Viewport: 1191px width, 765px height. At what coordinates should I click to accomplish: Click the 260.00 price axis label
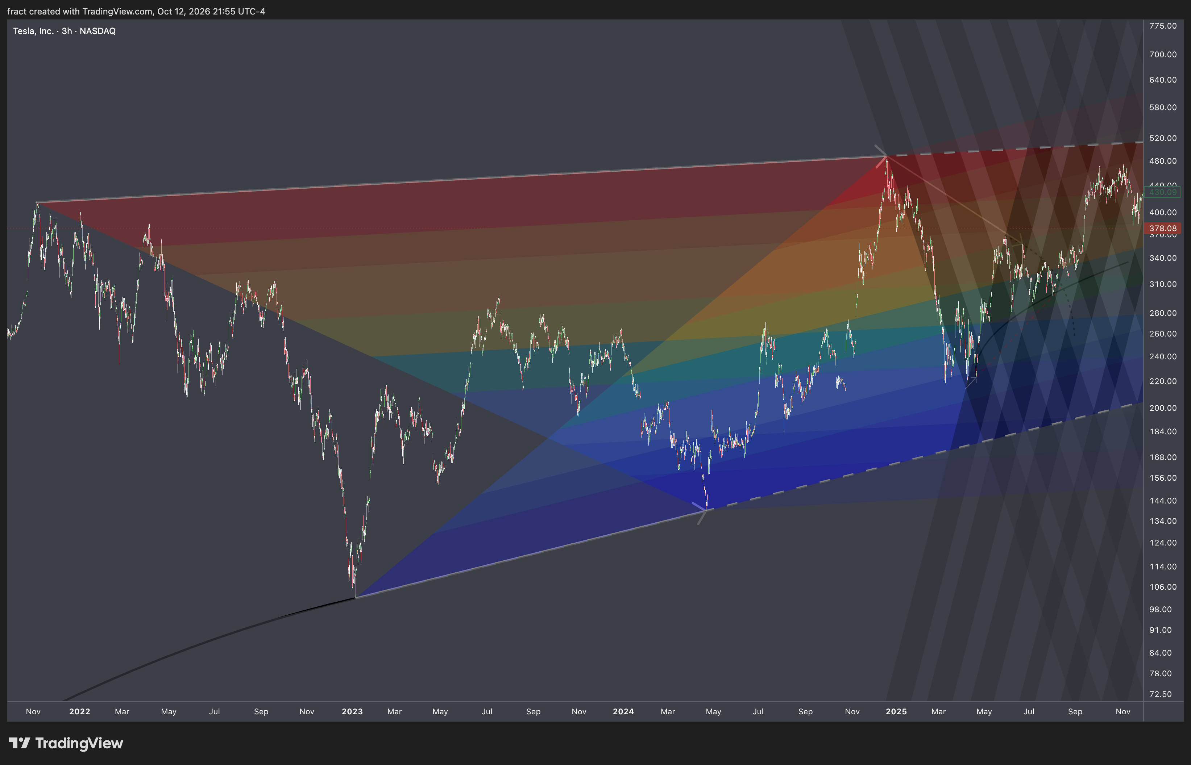[1163, 333]
